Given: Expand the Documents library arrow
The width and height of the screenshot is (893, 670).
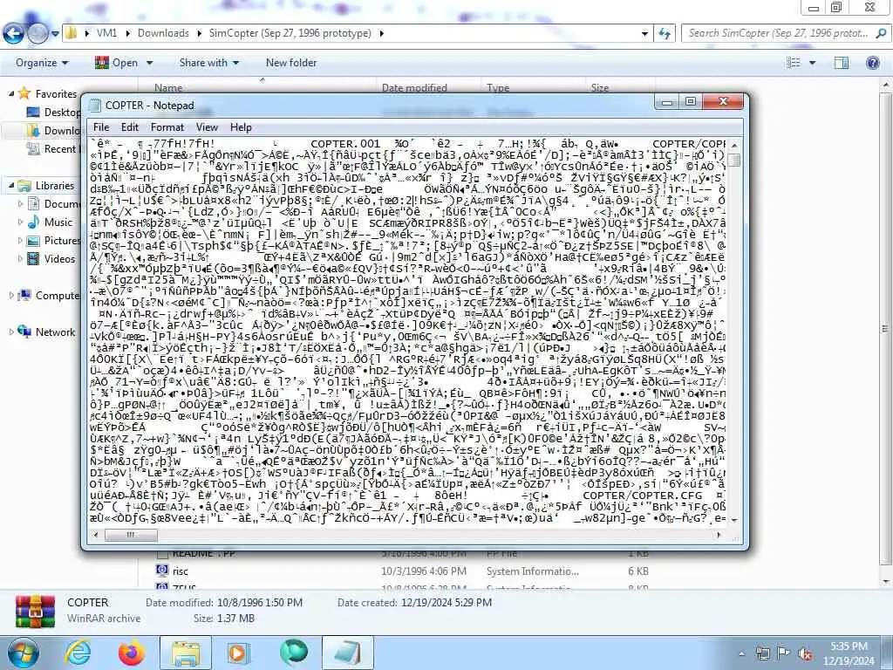Looking at the screenshot, I should (21, 203).
